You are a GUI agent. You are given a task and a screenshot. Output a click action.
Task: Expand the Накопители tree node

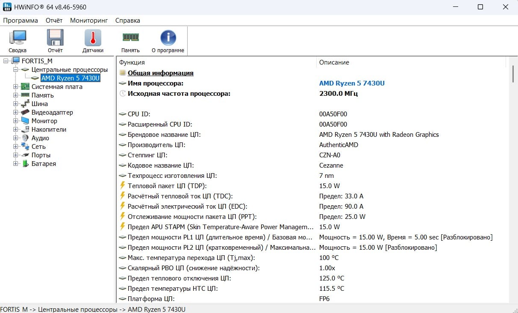click(x=16, y=130)
